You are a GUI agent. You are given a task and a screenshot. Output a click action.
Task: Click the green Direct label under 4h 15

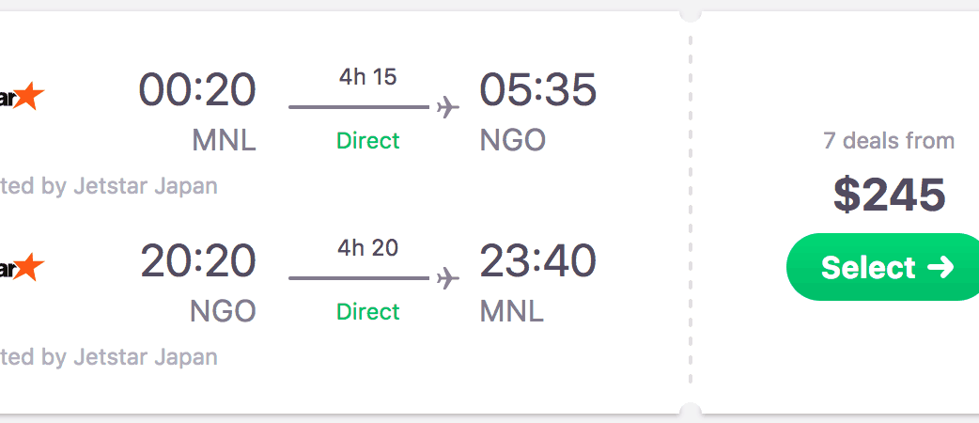[x=368, y=141]
